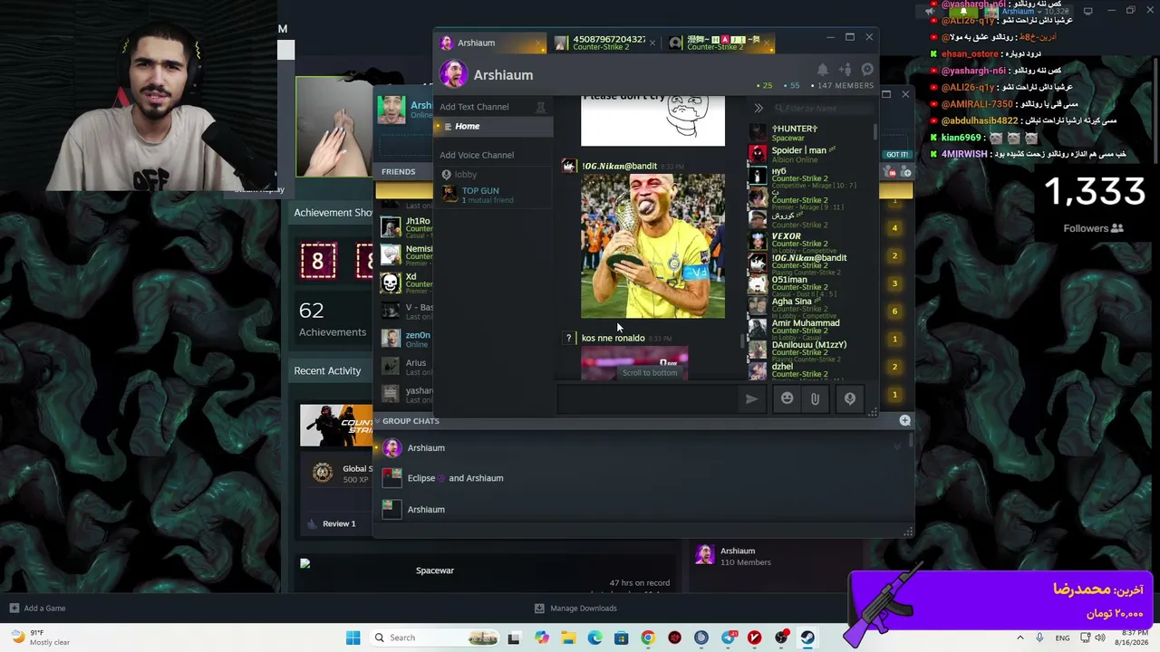Open Arius in friends list
Viewport: 1160px width, 652px height.
[x=406, y=367]
